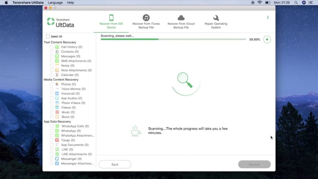The image size is (318, 179).
Task: Click the Voice Memos (0) label
Action: (x=73, y=89)
